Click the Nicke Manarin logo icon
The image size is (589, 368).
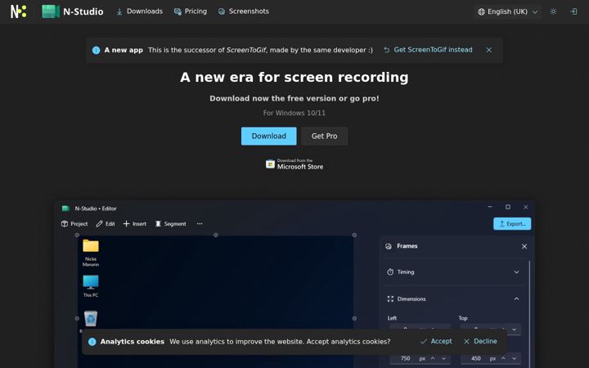tap(18, 11)
